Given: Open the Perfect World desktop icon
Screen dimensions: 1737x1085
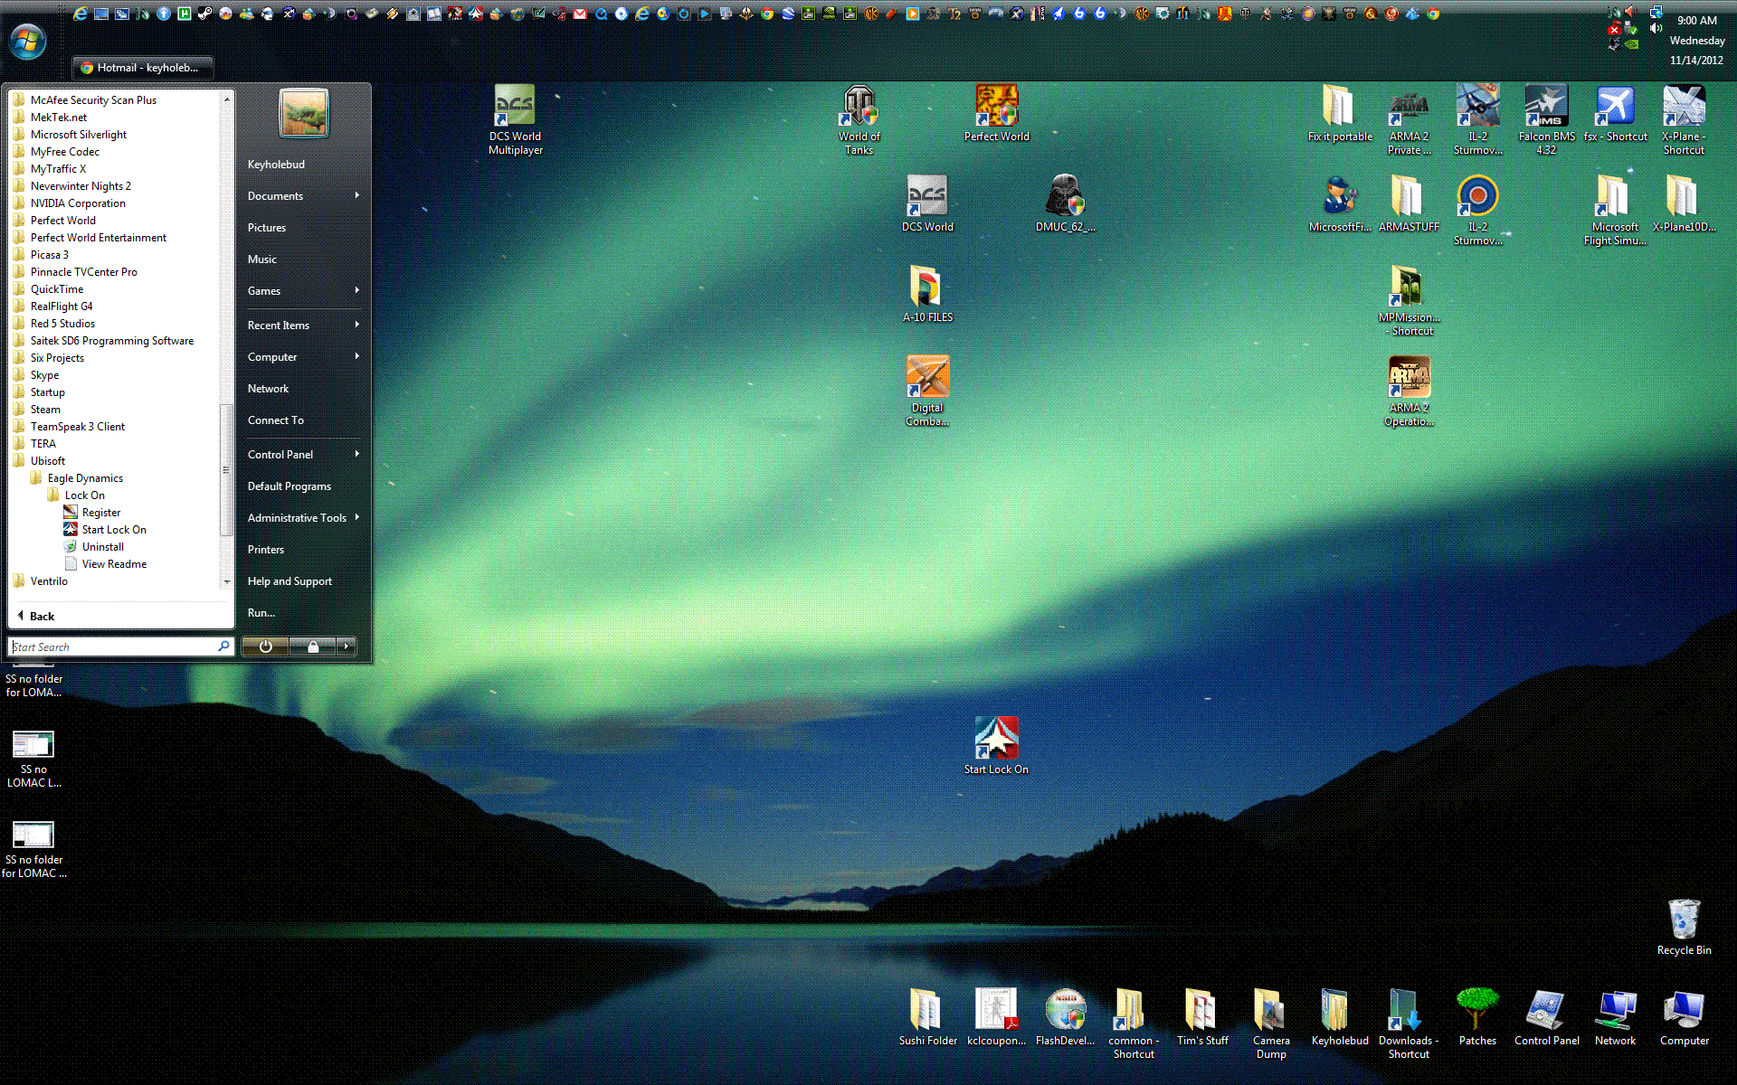Looking at the screenshot, I should pos(996,113).
